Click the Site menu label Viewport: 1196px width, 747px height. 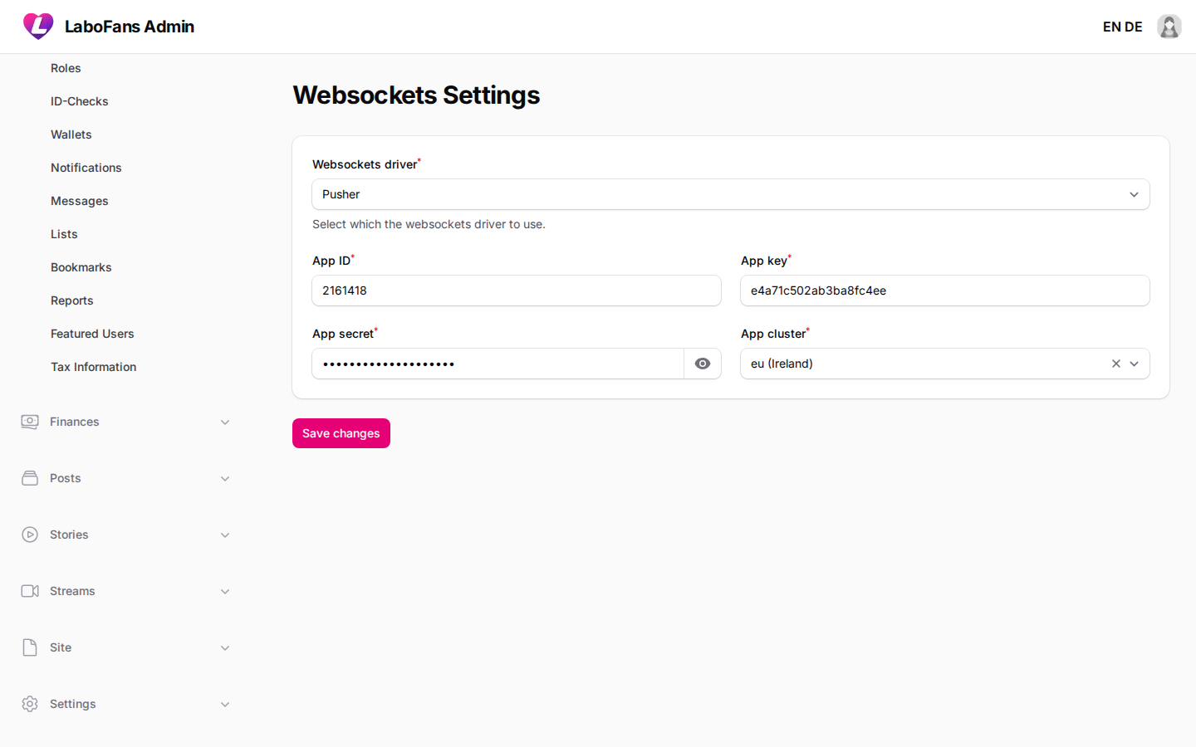61,647
